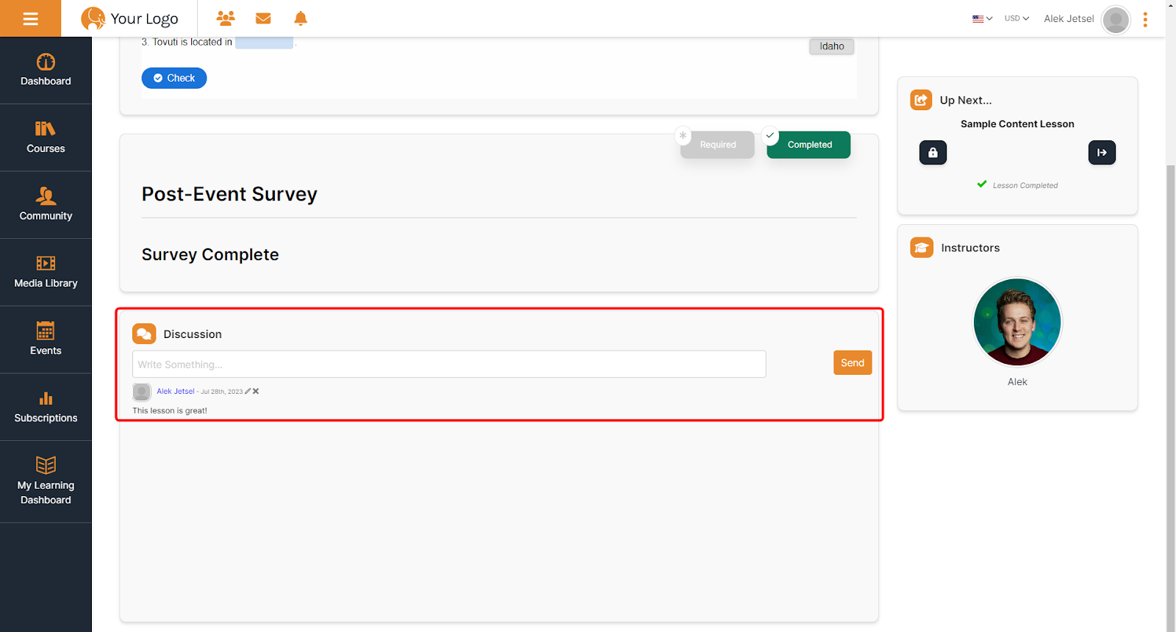Click the comment author avatar
The width and height of the screenshot is (1176, 632).
coord(142,392)
